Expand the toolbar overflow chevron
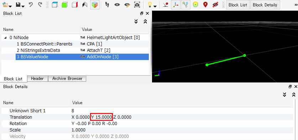The image size is (298, 140). pyautogui.click(x=296, y=5)
